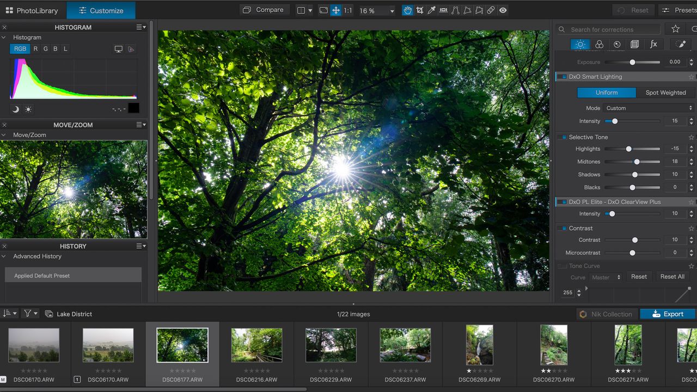Close the Histogram palette with X
Viewport: 697px width, 392px height.
tap(4, 27)
